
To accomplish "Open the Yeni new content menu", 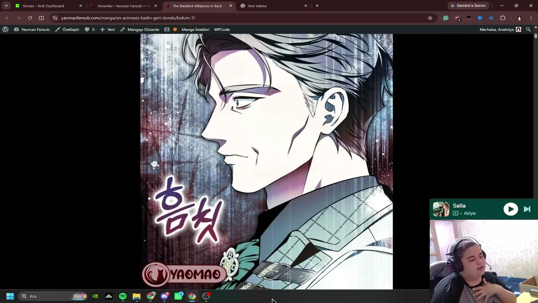I will [108, 29].
